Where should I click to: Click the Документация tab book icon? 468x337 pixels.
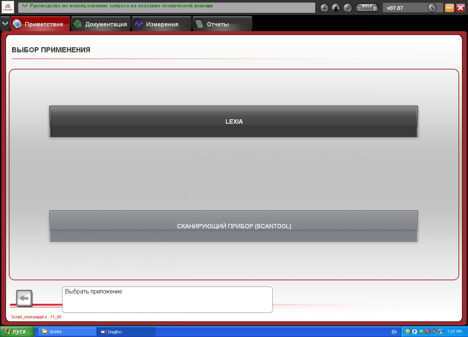click(x=77, y=24)
